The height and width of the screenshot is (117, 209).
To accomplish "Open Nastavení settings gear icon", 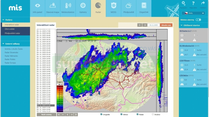I will (x=184, y=4).
